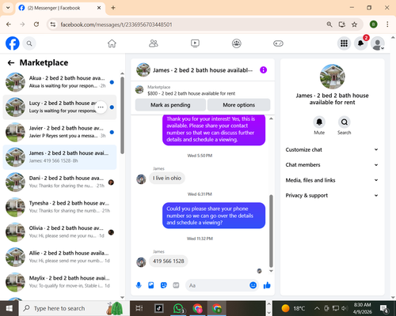Choose a GIF icon
Screen dimensions: 396x316
tap(176, 285)
